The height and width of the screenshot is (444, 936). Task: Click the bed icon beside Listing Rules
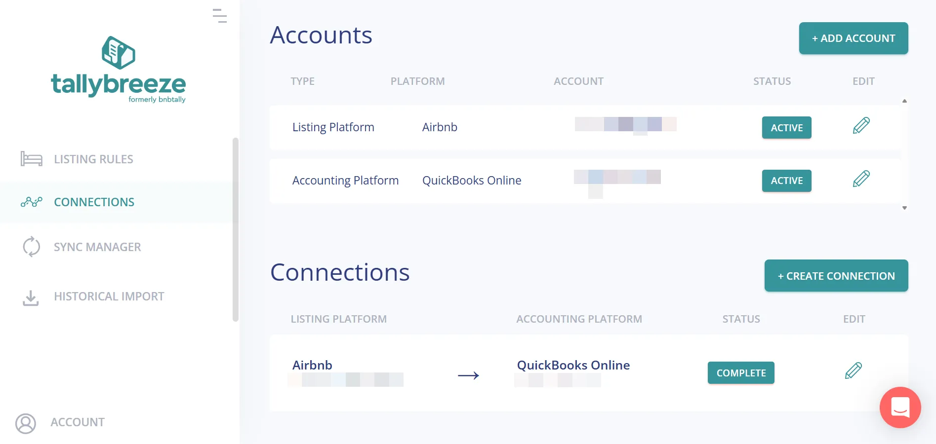pyautogui.click(x=31, y=159)
